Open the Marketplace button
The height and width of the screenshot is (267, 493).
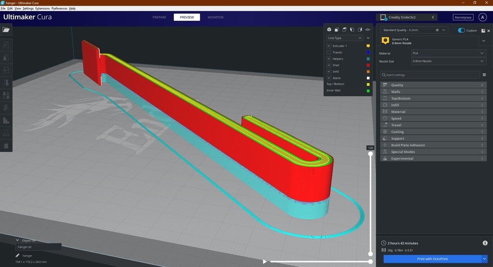pos(463,17)
